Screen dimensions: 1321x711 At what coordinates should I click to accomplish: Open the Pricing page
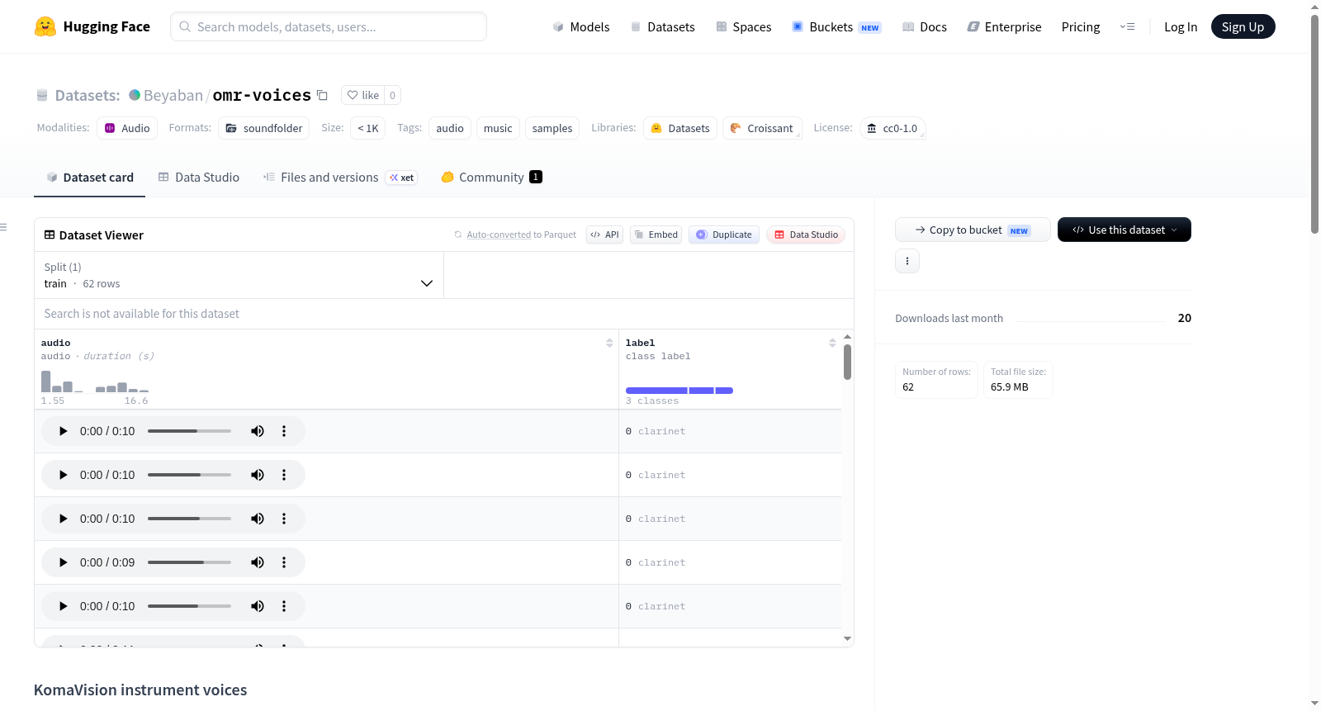point(1081,27)
